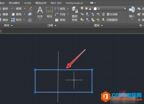Image resolution: width=144 pixels, height=104 pixels.
Task: Click the Insert (插入) block icon
Action: (x=132, y=10)
